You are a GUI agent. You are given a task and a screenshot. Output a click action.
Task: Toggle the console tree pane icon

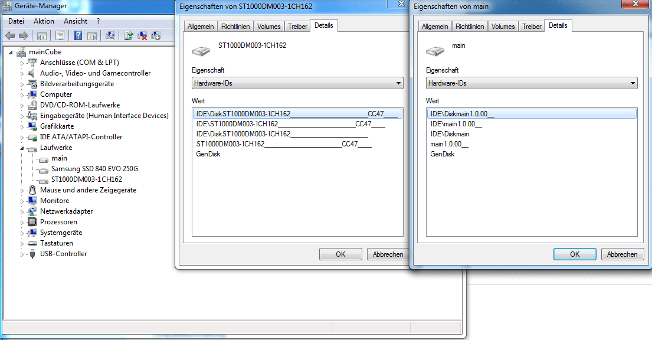tap(42, 36)
